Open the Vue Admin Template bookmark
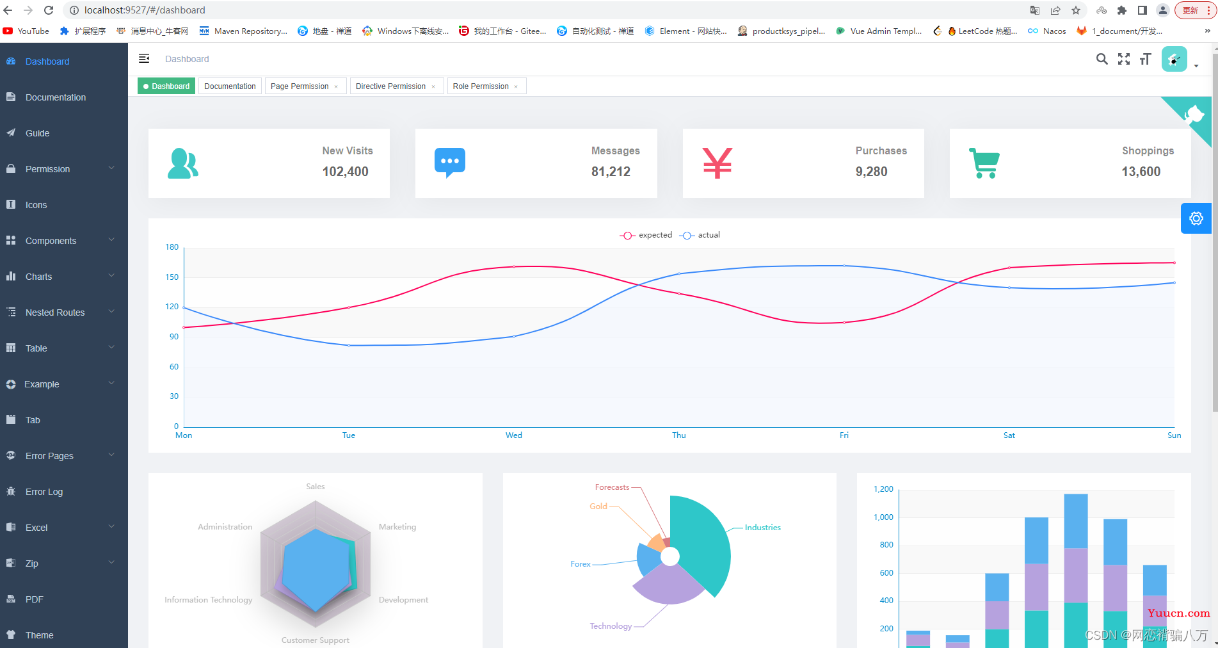Image resolution: width=1218 pixels, height=648 pixels. (879, 31)
